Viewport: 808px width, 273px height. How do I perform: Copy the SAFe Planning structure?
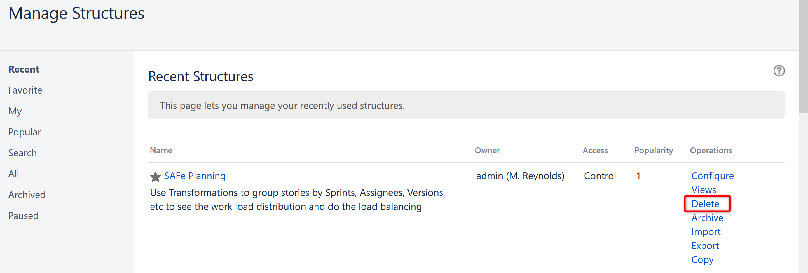coord(702,259)
